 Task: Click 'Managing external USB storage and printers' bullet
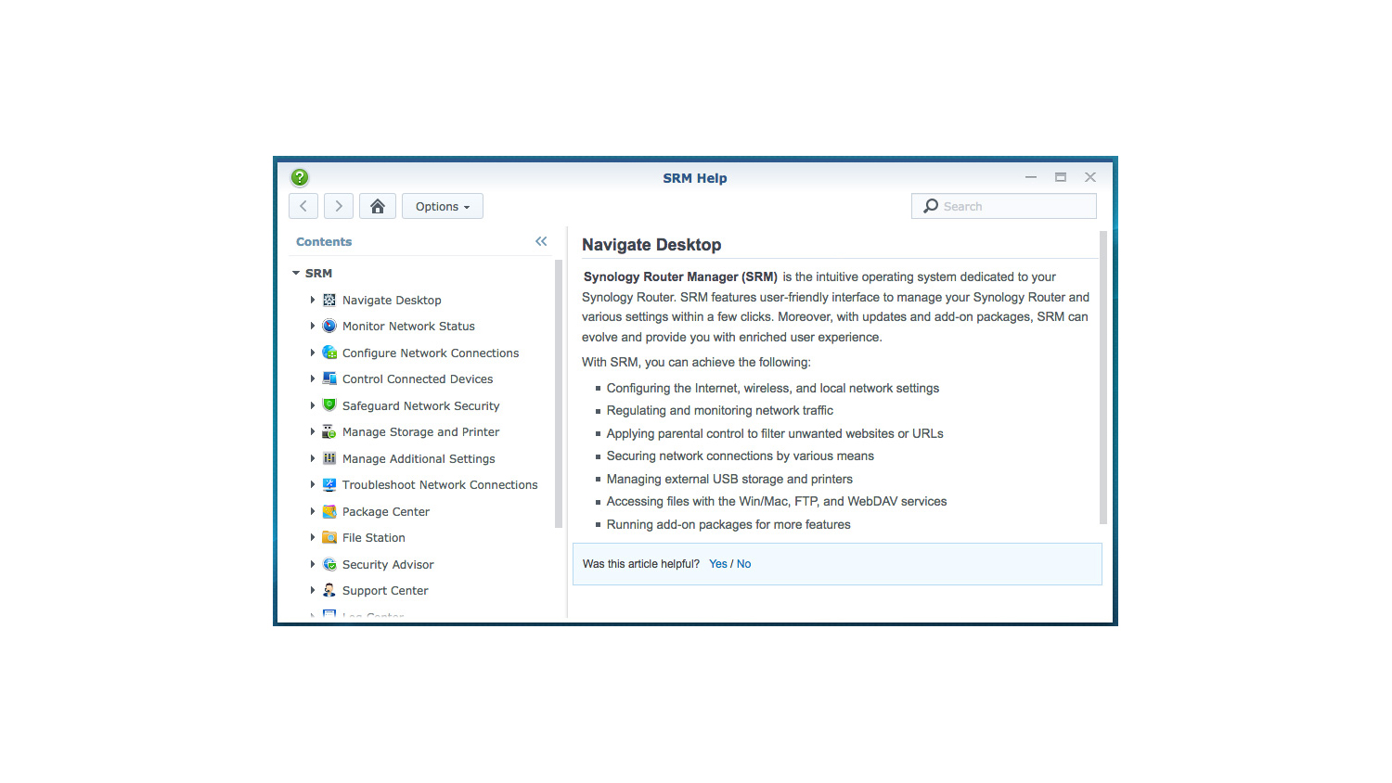729,479
